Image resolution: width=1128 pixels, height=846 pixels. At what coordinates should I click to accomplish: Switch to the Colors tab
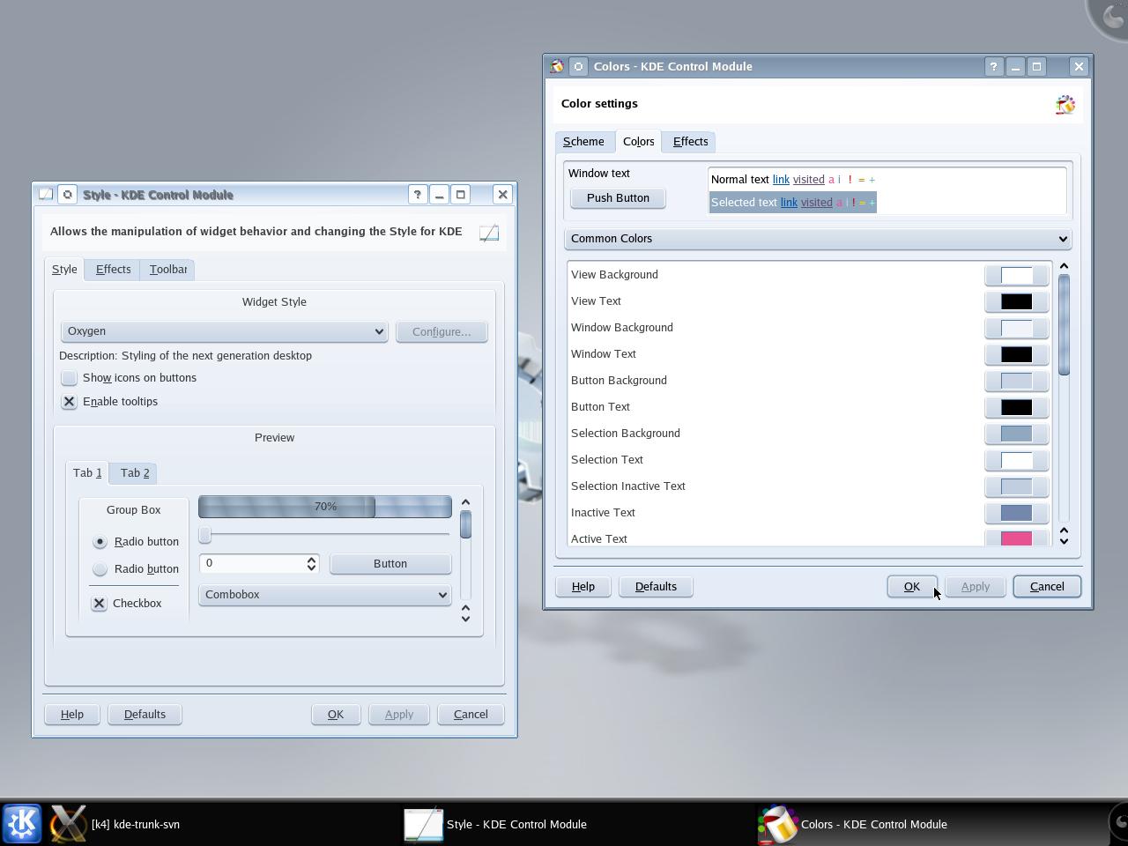pos(638,141)
